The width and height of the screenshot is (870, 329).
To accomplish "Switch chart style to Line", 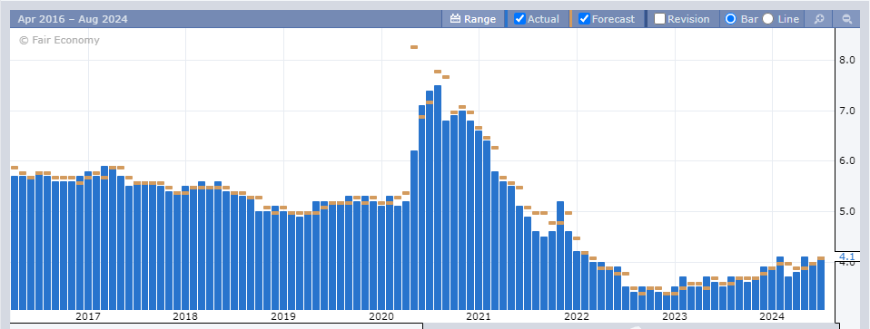I will tap(768, 19).
